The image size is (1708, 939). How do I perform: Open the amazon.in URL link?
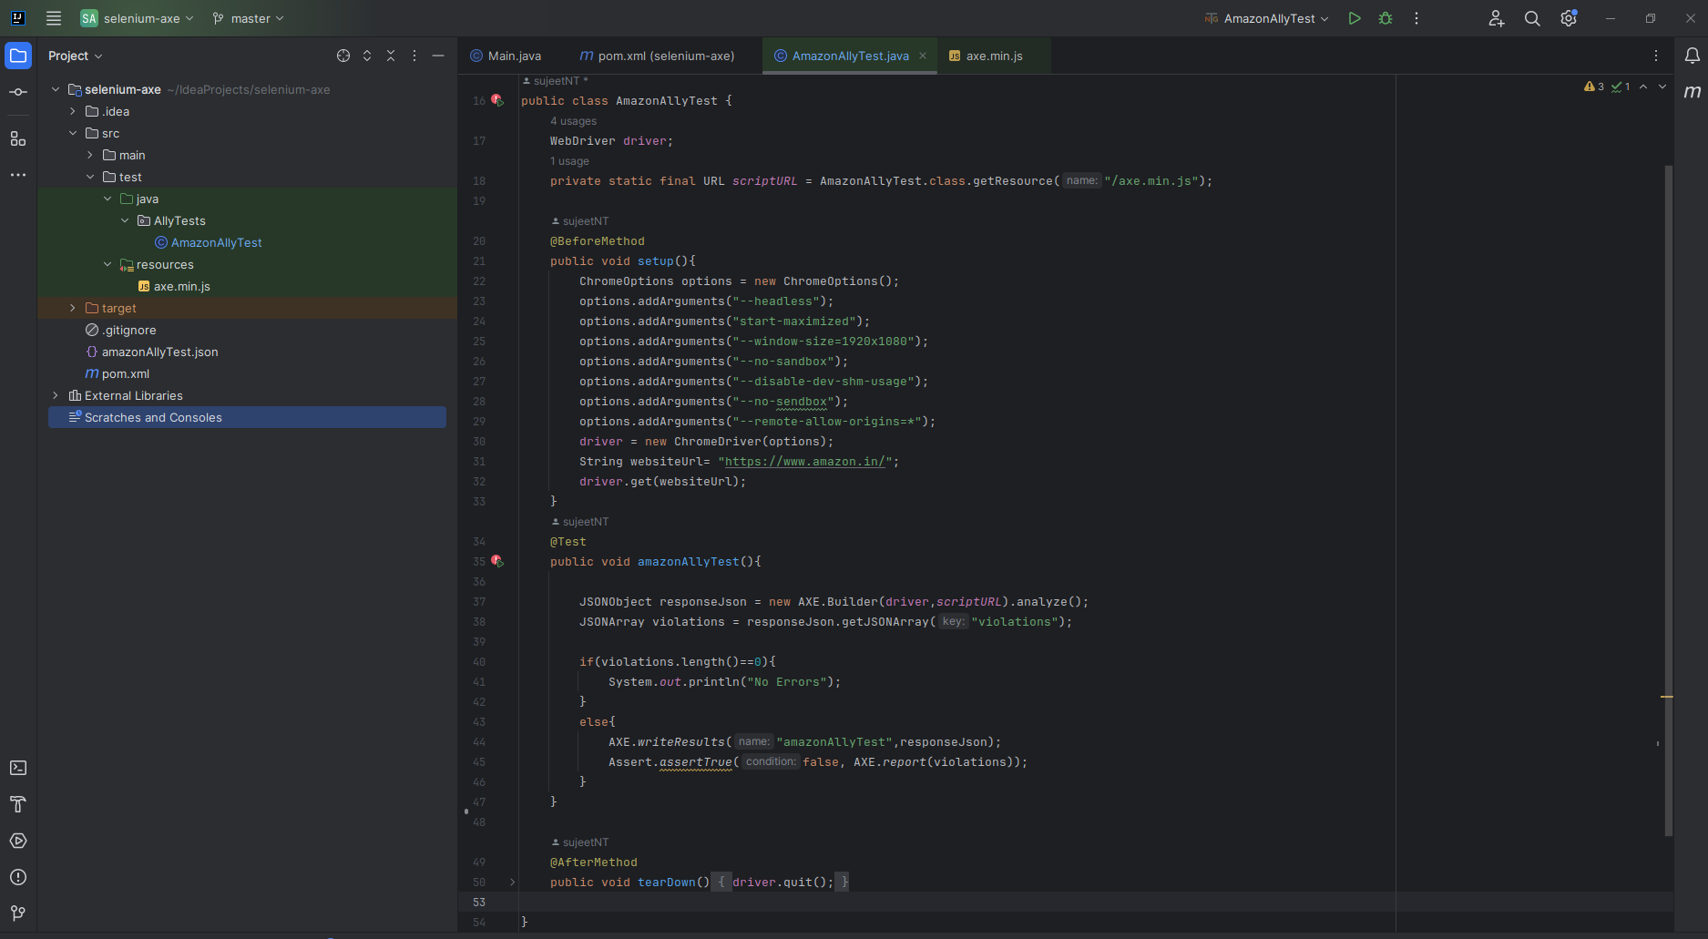pyautogui.click(x=803, y=461)
